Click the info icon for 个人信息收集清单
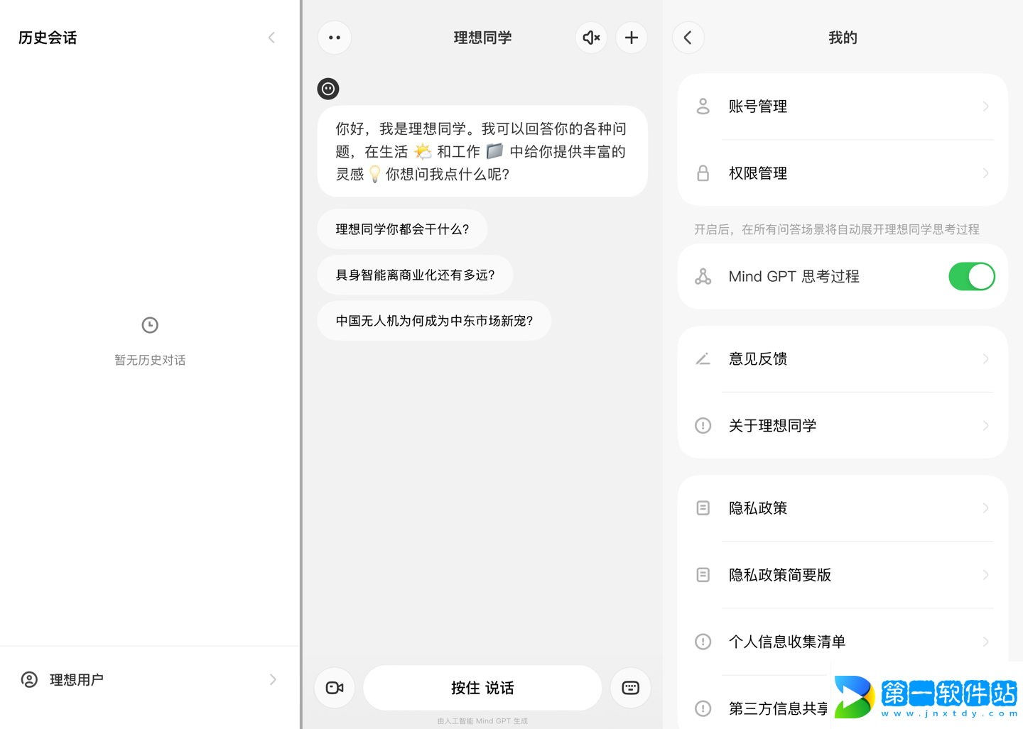Viewport: 1023px width, 729px height. (x=703, y=642)
